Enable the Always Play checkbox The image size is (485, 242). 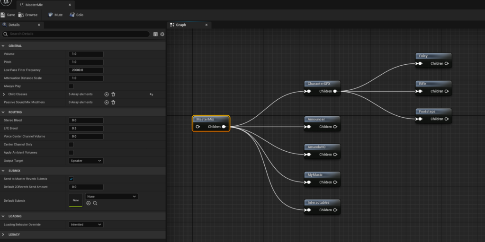[71, 86]
